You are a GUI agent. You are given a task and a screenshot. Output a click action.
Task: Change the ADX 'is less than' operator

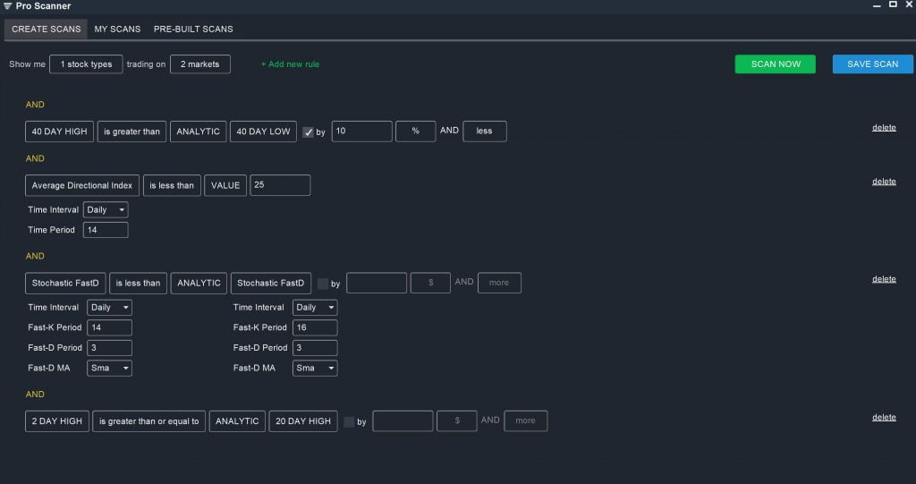coord(172,185)
